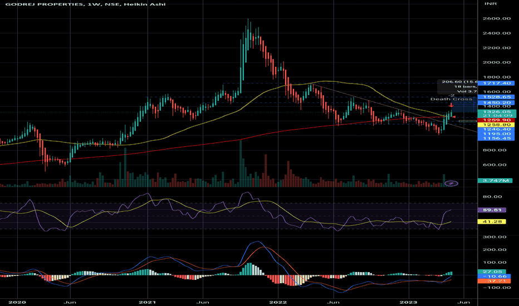519x306 pixels.
Task: Click the purple RSI value 59.81
Action: (492, 210)
